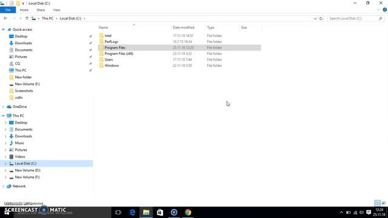The width and height of the screenshot is (388, 218).
Task: Switch to the Home ribbon tab
Action: point(24,10)
